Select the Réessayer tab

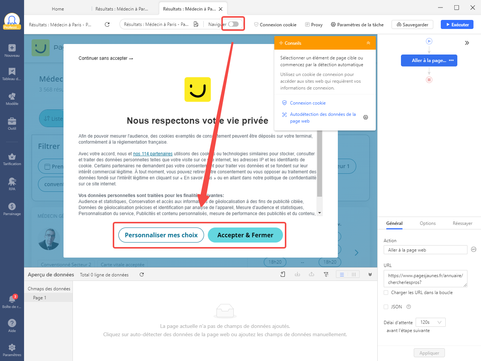tap(462, 223)
